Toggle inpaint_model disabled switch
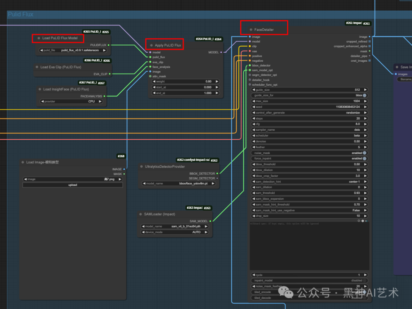 click(364, 280)
